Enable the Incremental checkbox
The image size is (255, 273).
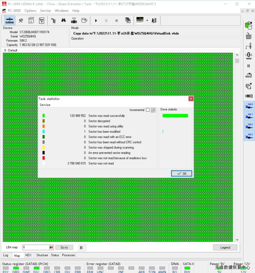(147, 110)
